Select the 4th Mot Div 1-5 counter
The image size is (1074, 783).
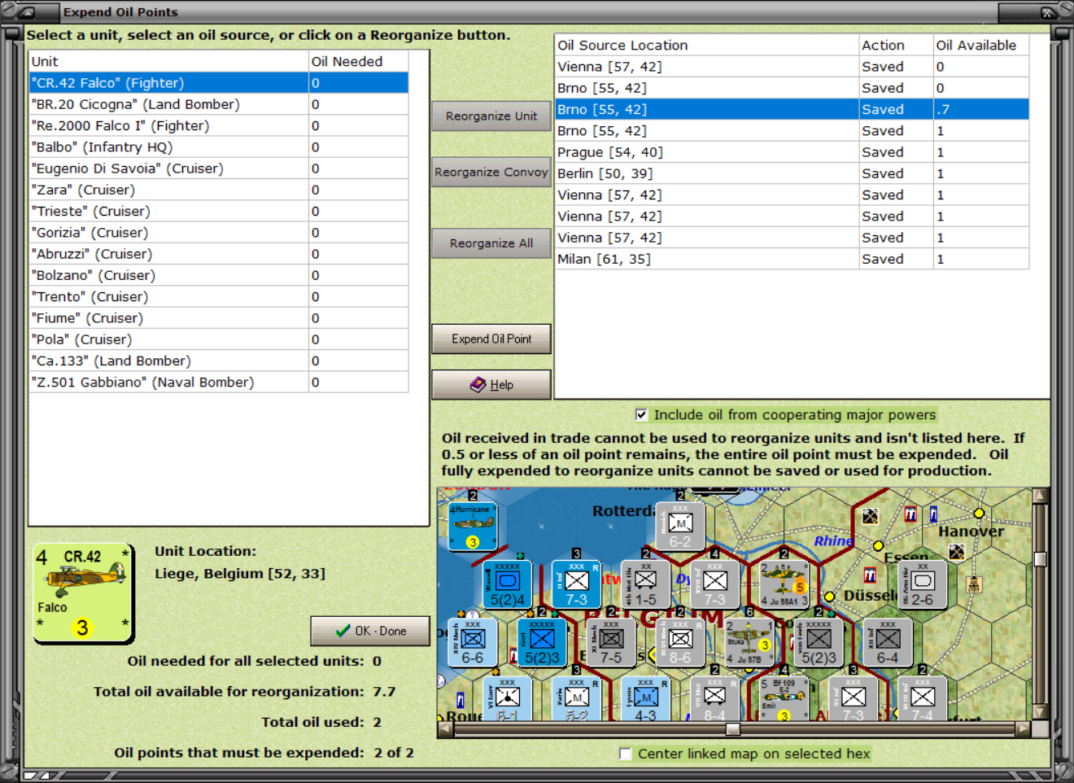pos(645,584)
